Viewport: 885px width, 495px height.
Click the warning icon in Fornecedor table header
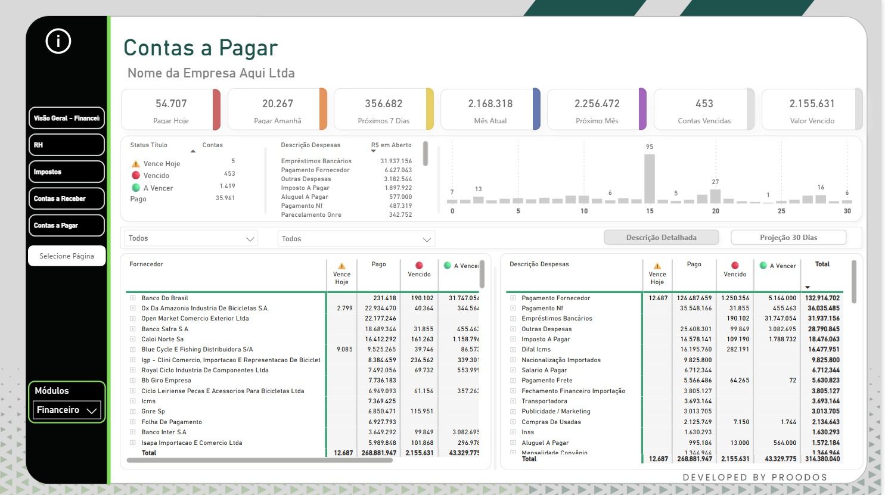click(x=341, y=266)
